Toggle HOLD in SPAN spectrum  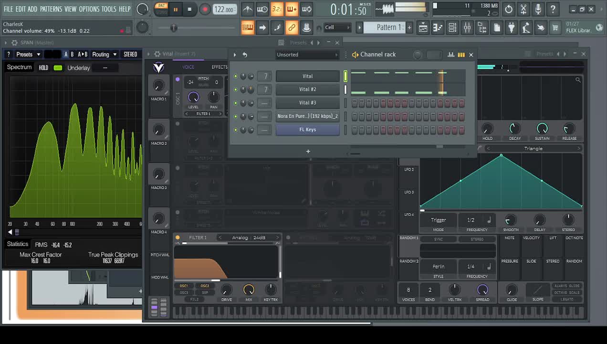[43, 68]
